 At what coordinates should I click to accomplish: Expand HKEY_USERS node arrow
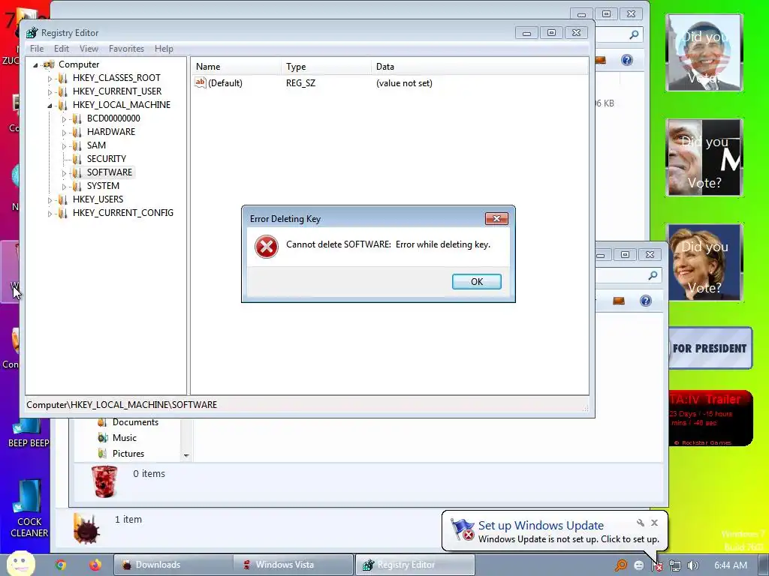coord(50,199)
